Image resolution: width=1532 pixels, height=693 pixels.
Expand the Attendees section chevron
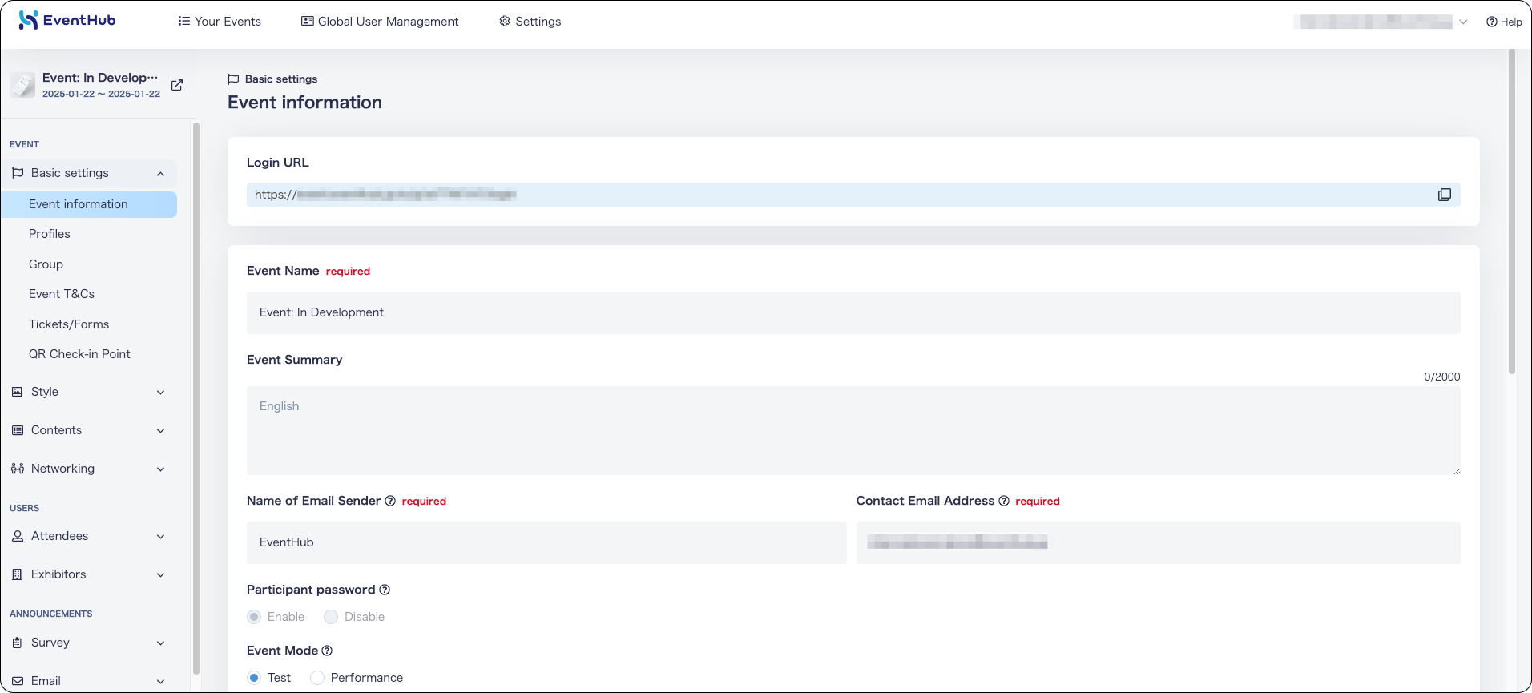[160, 537]
